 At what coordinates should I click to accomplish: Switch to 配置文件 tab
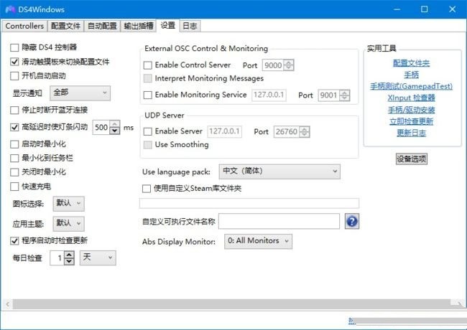point(65,26)
